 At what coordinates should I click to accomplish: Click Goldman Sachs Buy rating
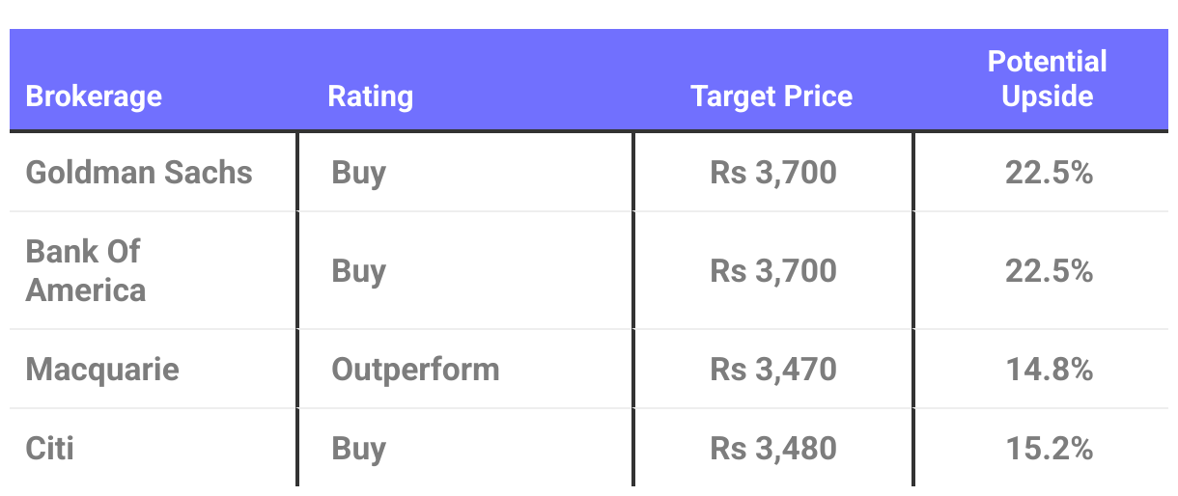pyautogui.click(x=359, y=173)
